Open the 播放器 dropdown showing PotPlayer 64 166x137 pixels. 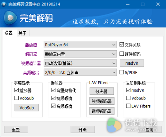coord(80,45)
